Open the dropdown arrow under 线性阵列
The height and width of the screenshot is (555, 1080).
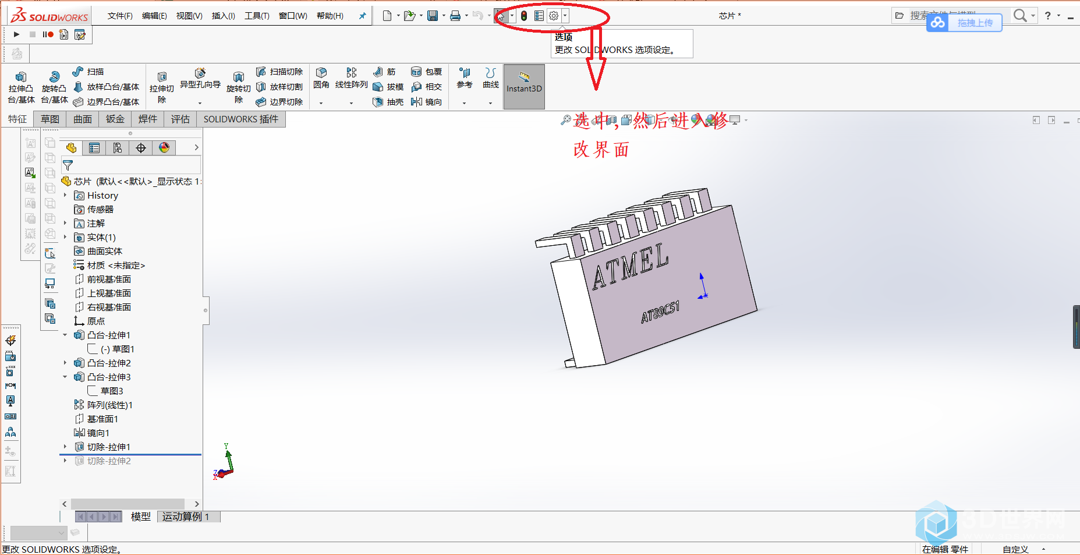point(351,103)
